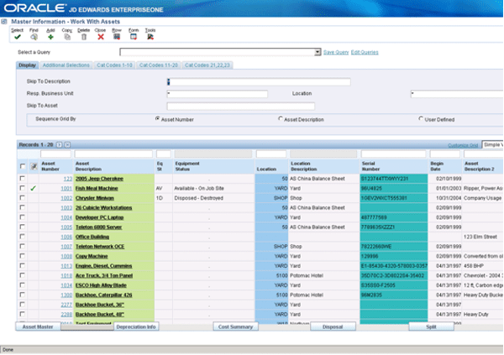Open the Cat Codes 11-20 tab
The width and height of the screenshot is (504, 355).
[158, 65]
